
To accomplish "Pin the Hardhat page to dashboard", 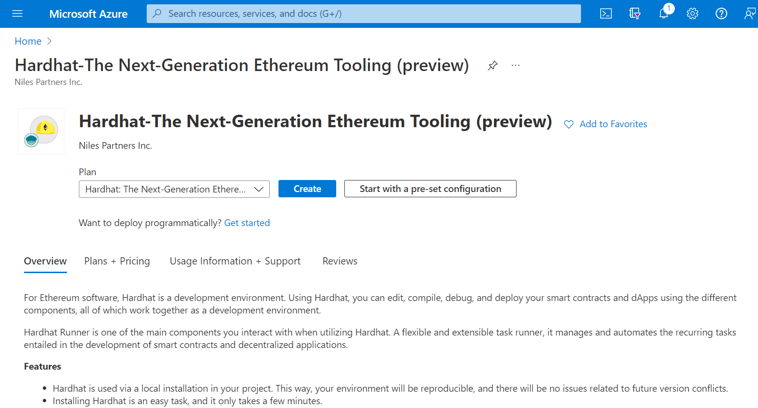I will point(493,66).
